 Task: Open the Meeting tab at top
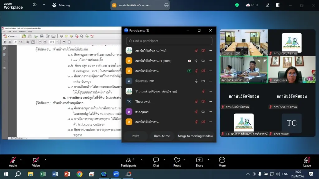61,5
